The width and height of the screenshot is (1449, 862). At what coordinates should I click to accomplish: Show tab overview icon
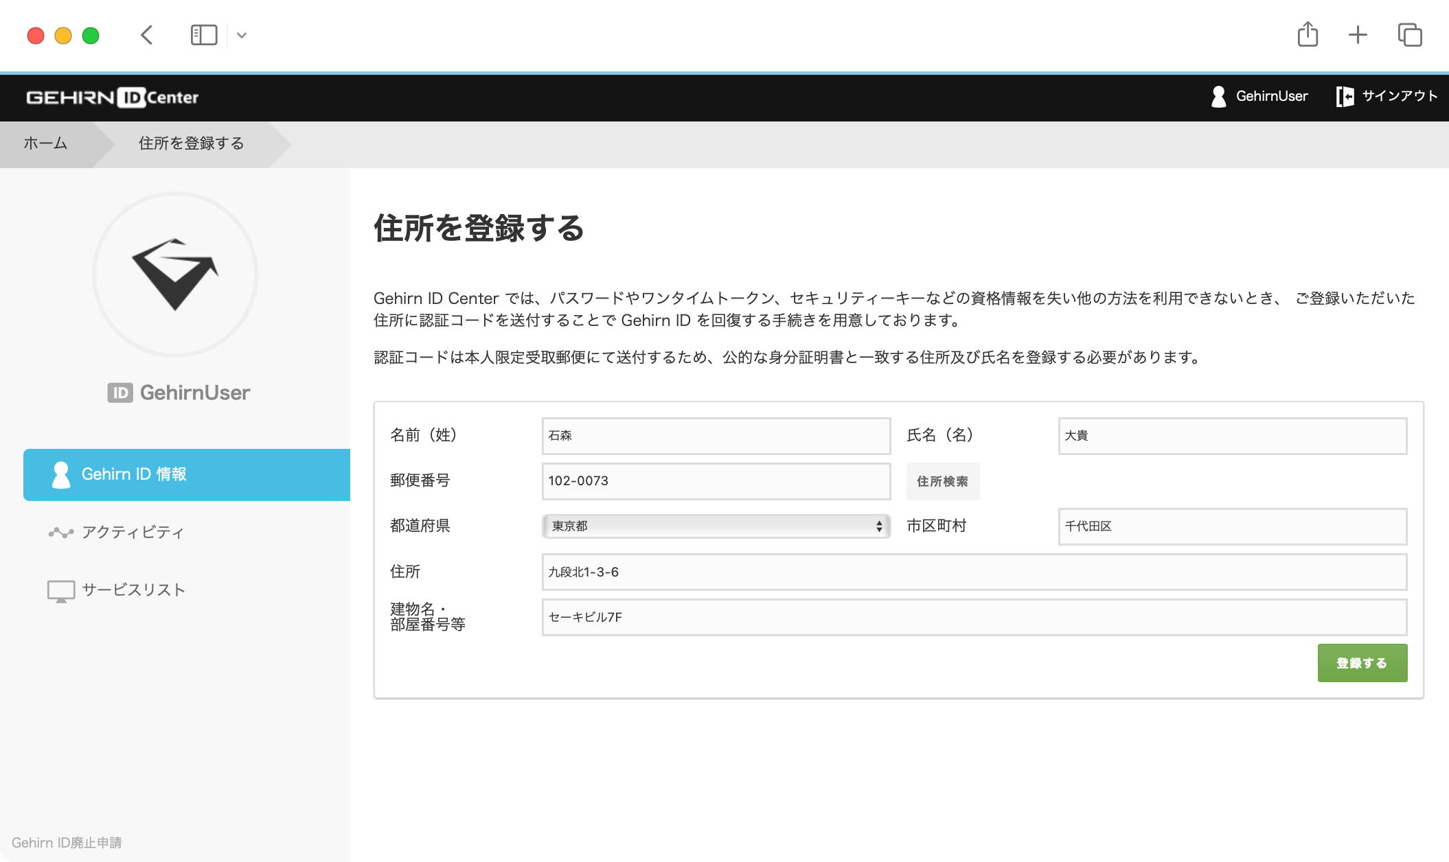1410,35
